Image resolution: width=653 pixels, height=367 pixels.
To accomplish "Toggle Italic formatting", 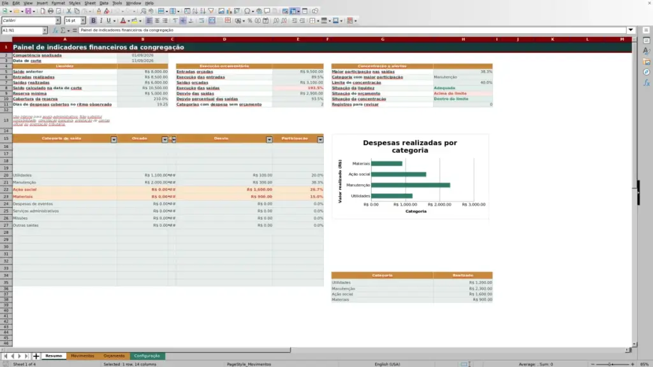I will [101, 20].
